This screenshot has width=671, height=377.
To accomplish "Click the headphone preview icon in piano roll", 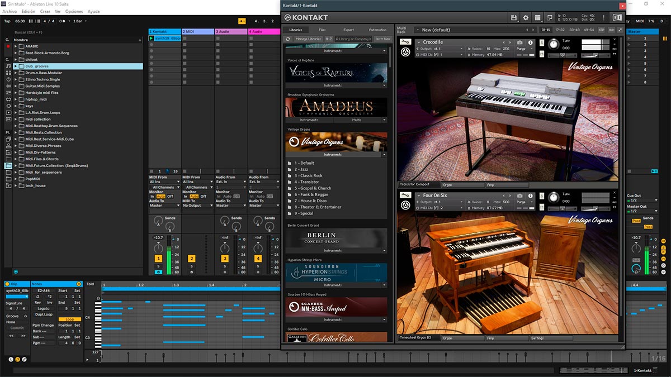I will tap(98, 299).
